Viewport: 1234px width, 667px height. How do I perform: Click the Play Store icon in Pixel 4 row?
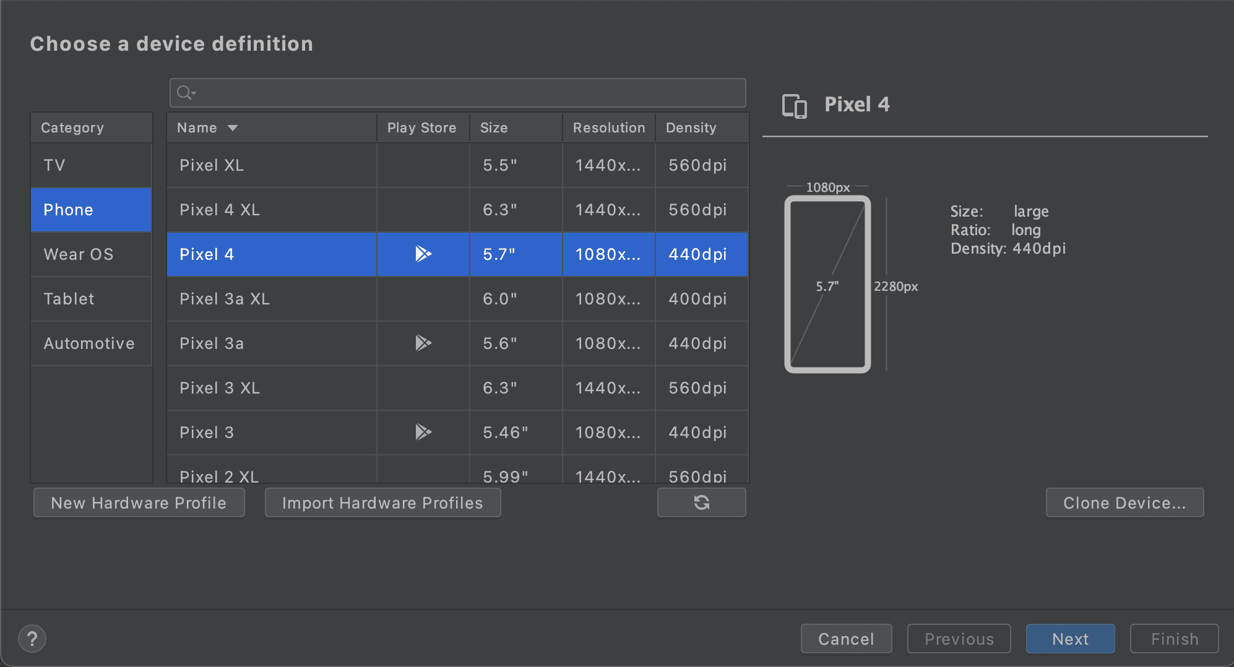[x=423, y=254]
